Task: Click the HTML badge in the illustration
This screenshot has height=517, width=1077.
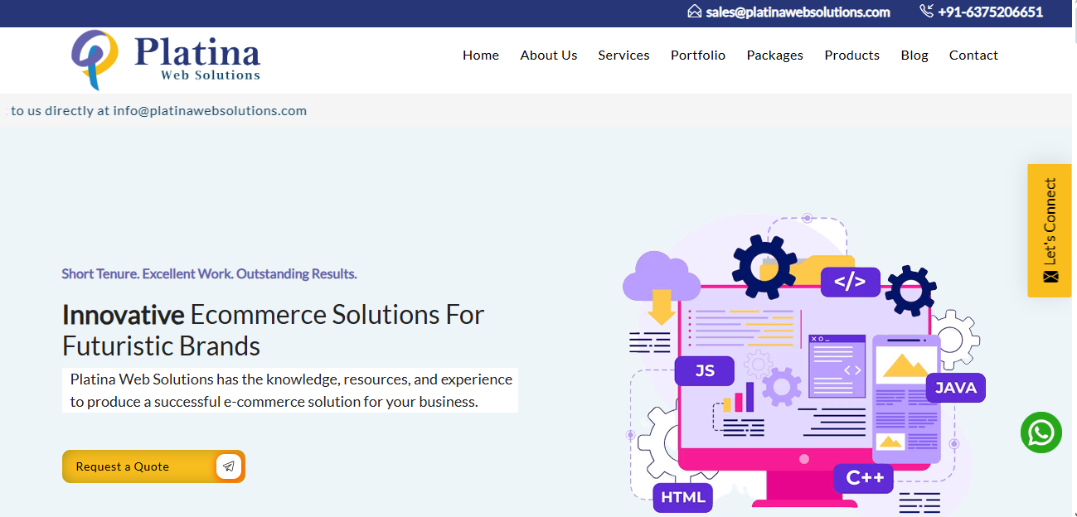Action: pos(683,497)
